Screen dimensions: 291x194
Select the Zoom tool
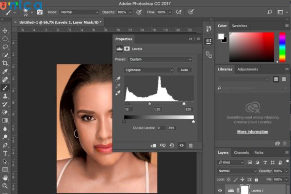tap(5, 186)
